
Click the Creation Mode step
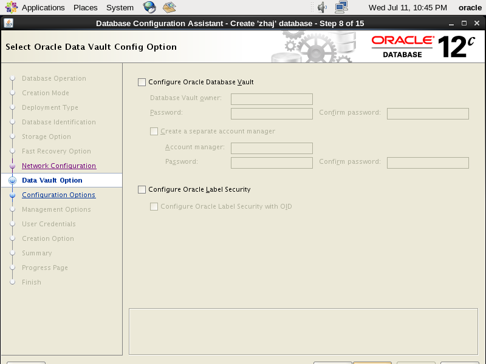[x=46, y=93]
